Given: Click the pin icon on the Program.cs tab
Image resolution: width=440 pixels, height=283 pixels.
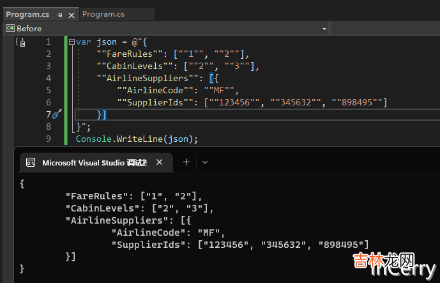Looking at the screenshot, I should [x=59, y=14].
